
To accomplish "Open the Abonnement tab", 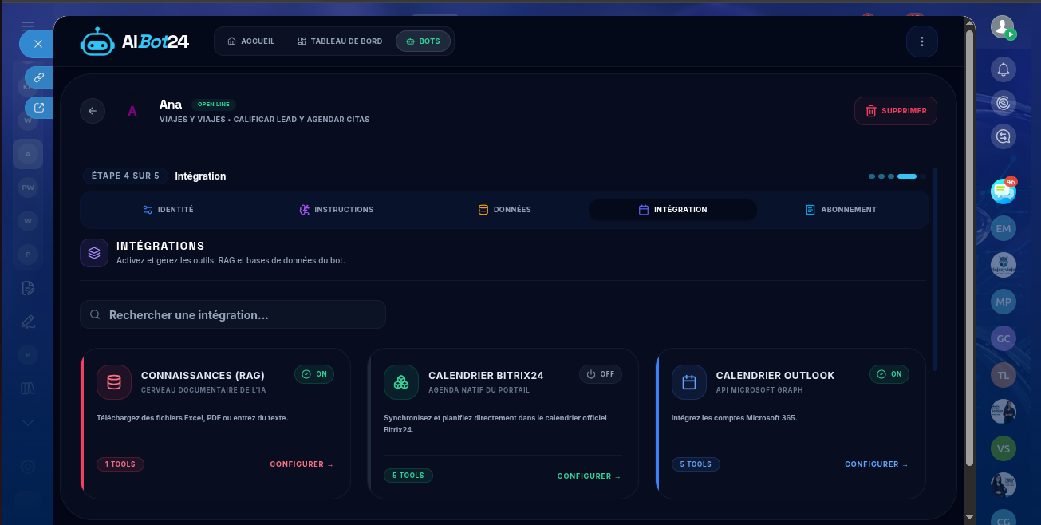I will pos(841,210).
